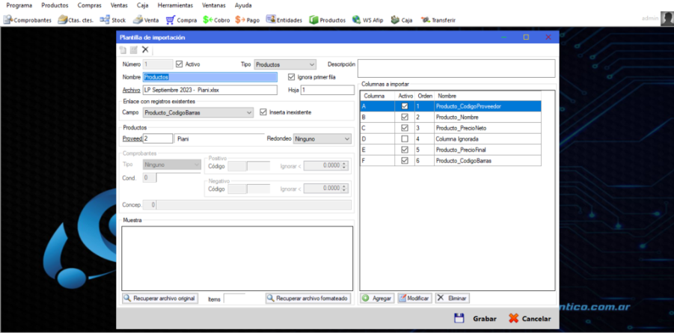Screen dimensions: 674x333
Task: Enable Activo checkbox for Columna Ignorada row
Action: click(x=405, y=138)
